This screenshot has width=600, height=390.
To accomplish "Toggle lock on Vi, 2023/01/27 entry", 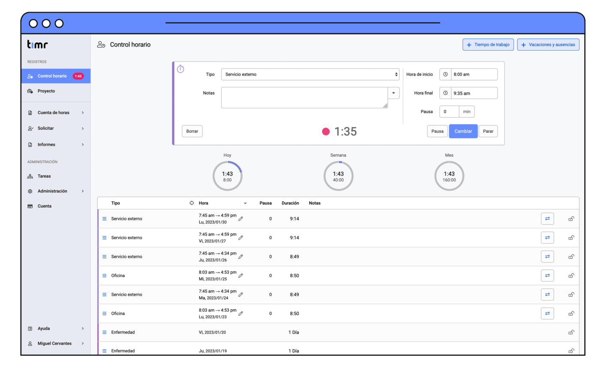I will 571,238.
